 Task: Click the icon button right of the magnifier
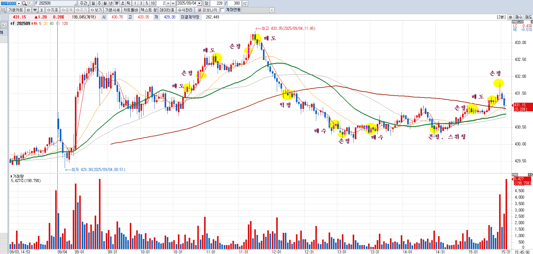click(31, 3)
